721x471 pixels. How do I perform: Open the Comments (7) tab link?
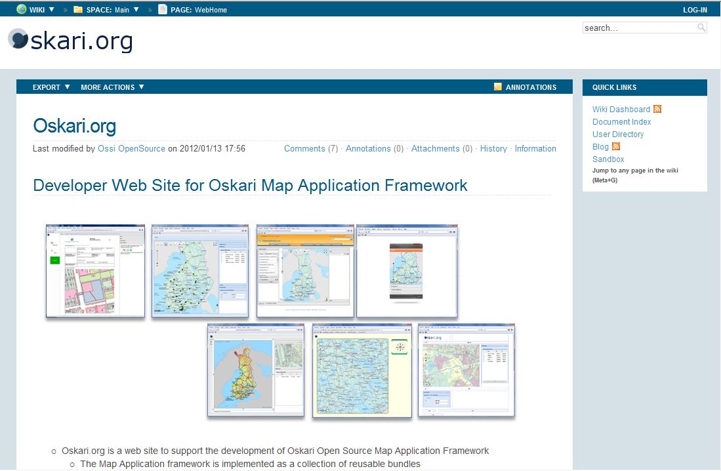pyautogui.click(x=311, y=148)
